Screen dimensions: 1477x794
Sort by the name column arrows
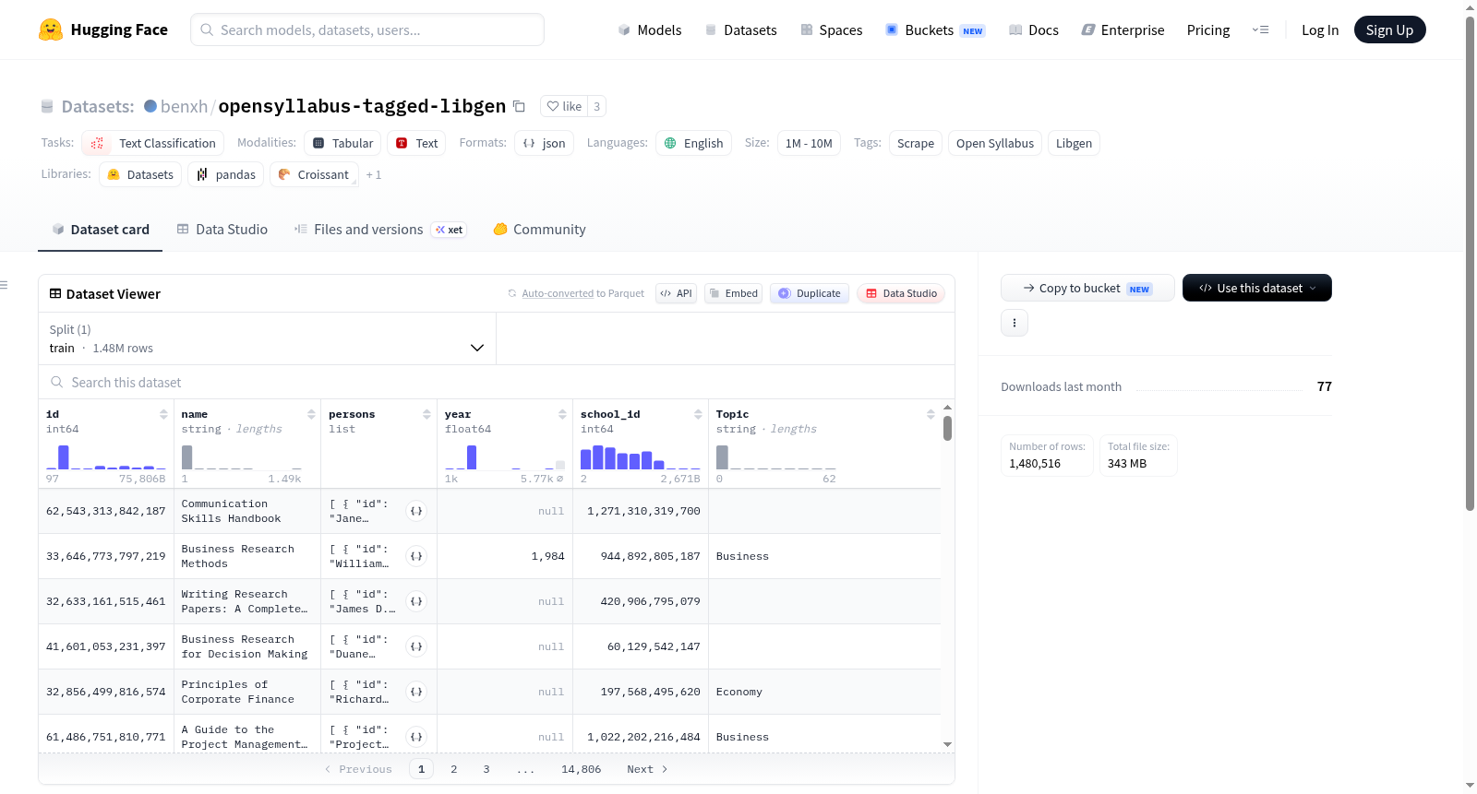tap(311, 414)
